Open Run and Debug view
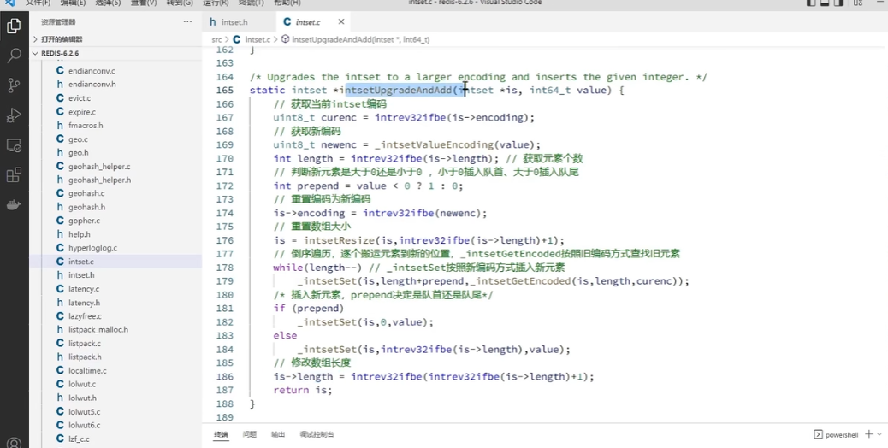888x448 pixels. tap(15, 115)
